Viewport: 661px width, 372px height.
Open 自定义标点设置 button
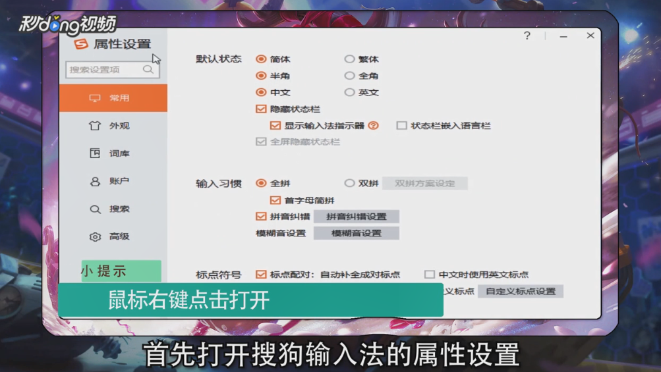521,291
